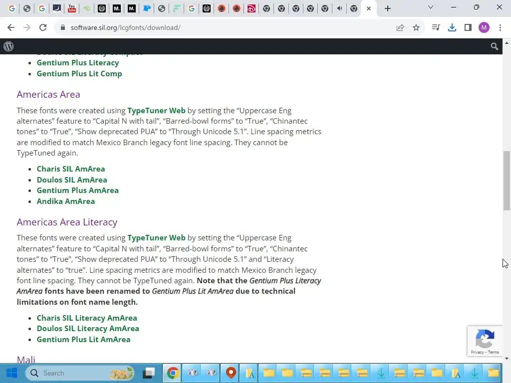The image size is (511, 383).
Task: Open the red map pin app in taskbar
Action: (231, 373)
